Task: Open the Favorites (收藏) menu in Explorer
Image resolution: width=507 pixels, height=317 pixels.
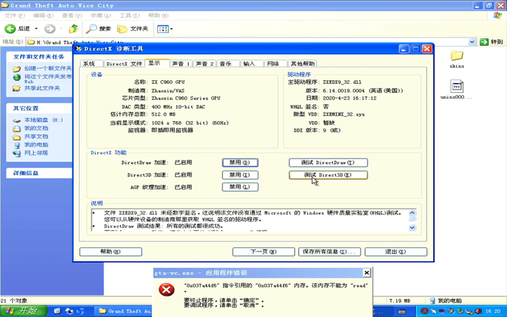Action: pos(101,15)
